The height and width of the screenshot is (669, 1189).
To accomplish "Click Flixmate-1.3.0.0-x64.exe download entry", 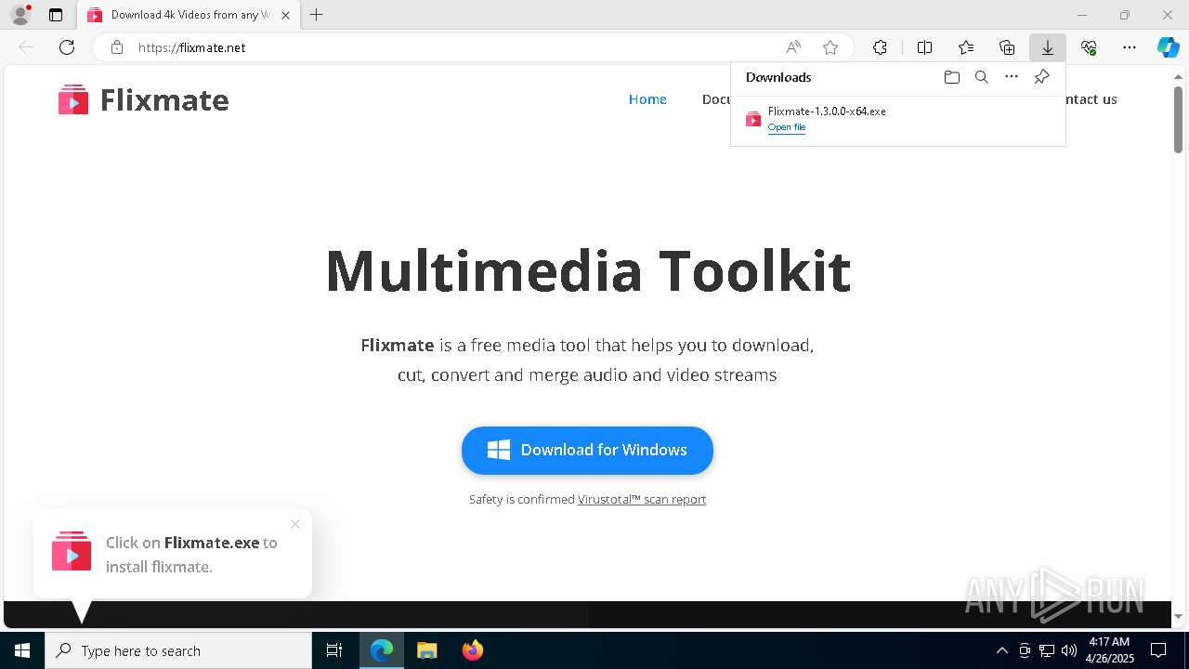I will click(x=897, y=119).
